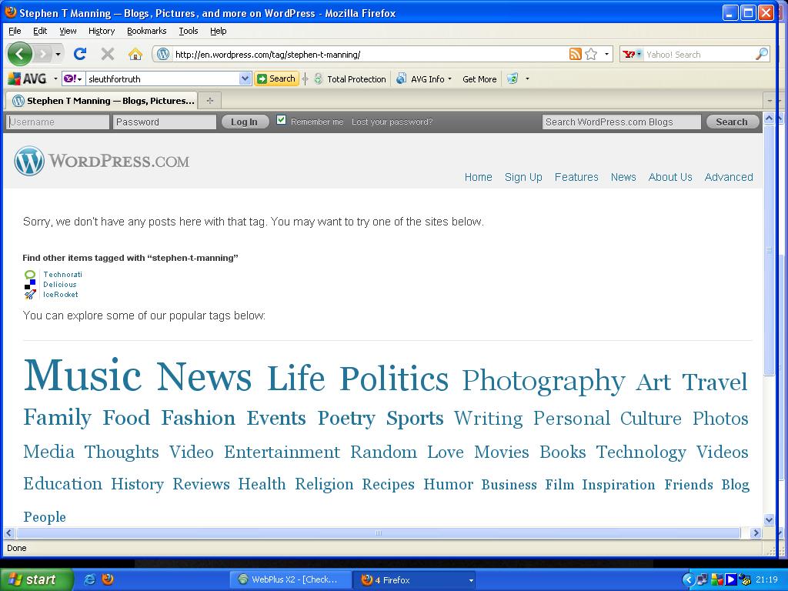Open the Tools menu
The height and width of the screenshot is (591, 788).
click(189, 31)
